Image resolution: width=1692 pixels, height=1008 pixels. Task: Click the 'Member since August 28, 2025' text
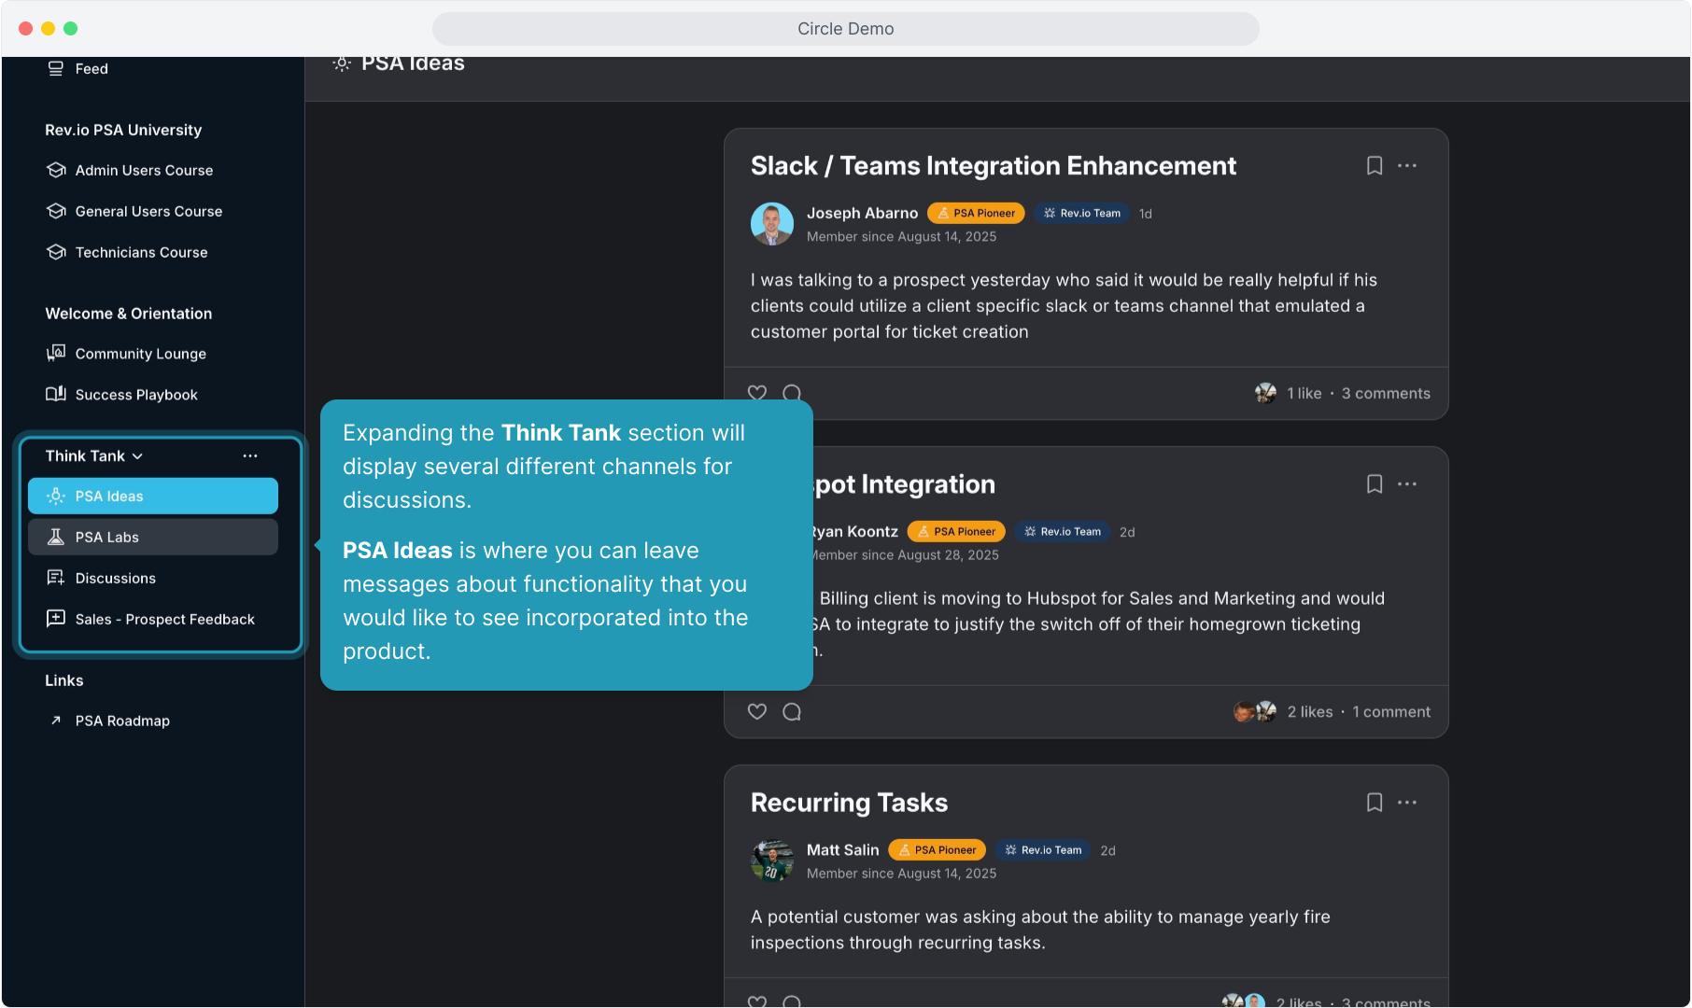(x=904, y=555)
